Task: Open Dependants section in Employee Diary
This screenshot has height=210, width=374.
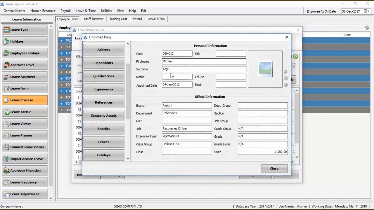Action: (104, 63)
